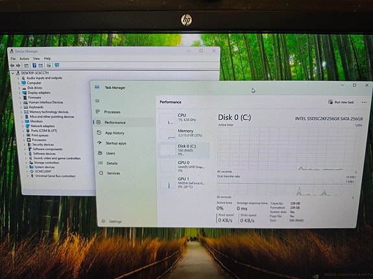The height and width of the screenshot is (279, 373).
Task: Select GPU 1 NVIDIA GeForce entry
Action: pos(184,183)
